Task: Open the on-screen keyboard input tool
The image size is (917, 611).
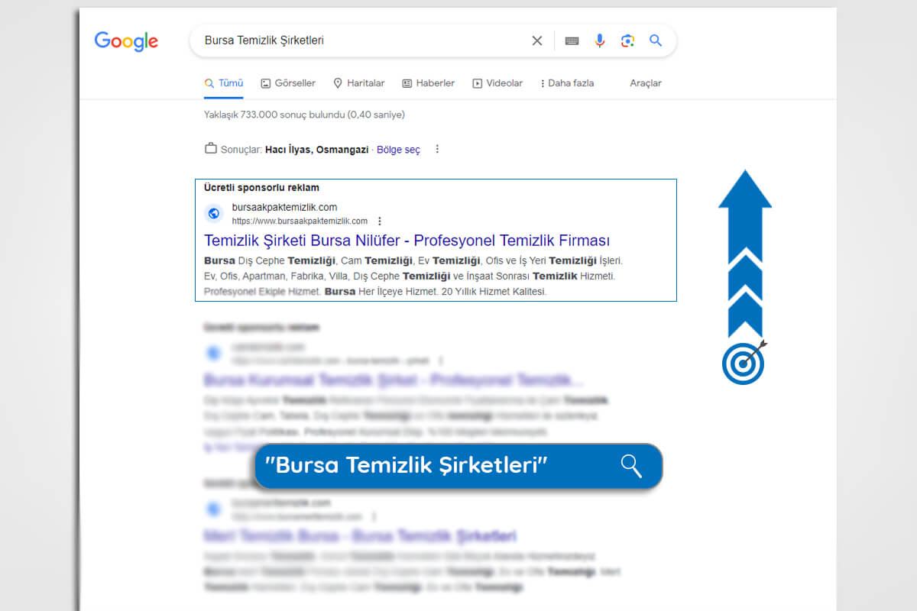Action: (x=572, y=40)
